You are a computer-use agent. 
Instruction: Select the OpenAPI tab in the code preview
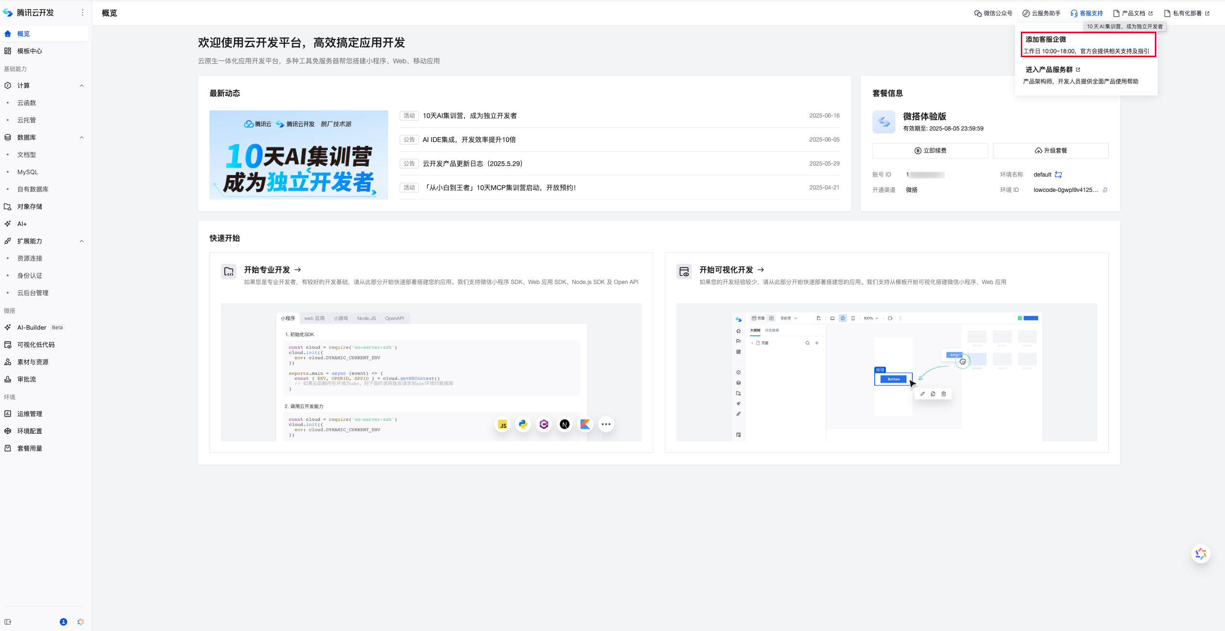394,319
